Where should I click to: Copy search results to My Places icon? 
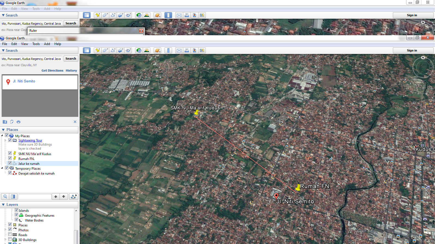click(5, 122)
